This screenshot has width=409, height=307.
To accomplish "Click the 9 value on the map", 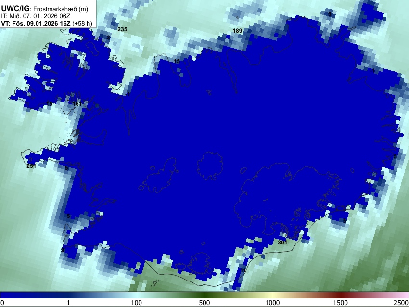I will 63,250.
